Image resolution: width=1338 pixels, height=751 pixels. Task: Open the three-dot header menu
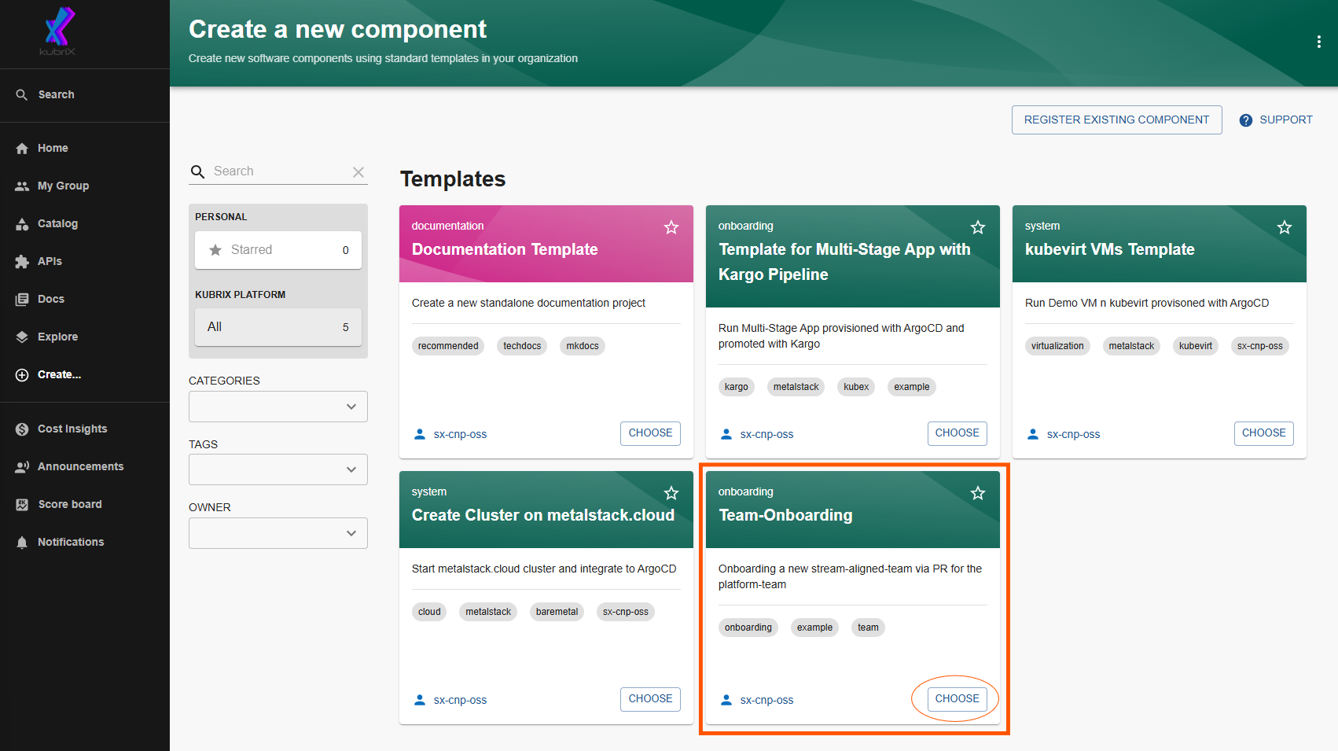tap(1318, 42)
